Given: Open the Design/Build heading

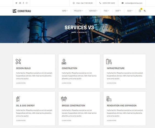Looking at the screenshot, I should click(23, 68).
